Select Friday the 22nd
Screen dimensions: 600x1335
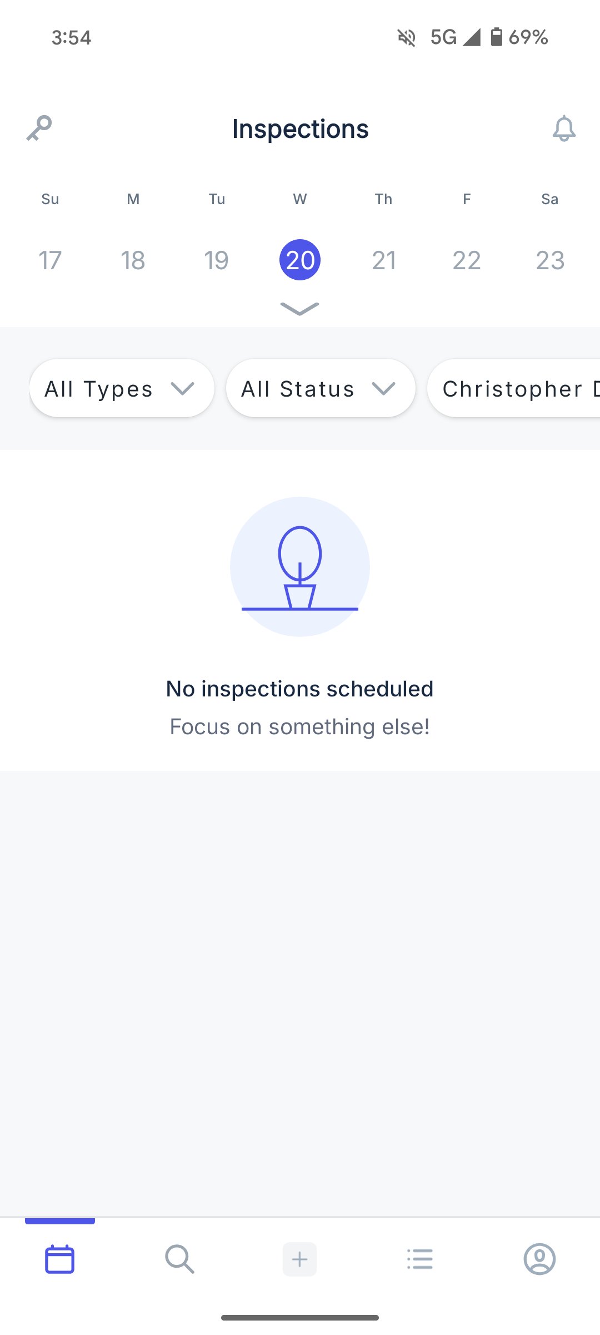tap(467, 260)
